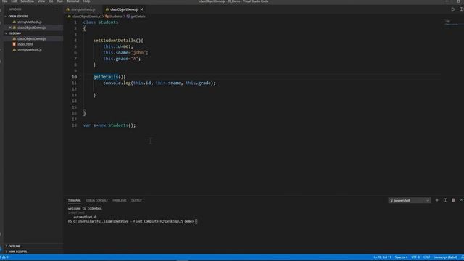
Task: Switch to the stringMethods.js editor tab
Action: pos(83,9)
